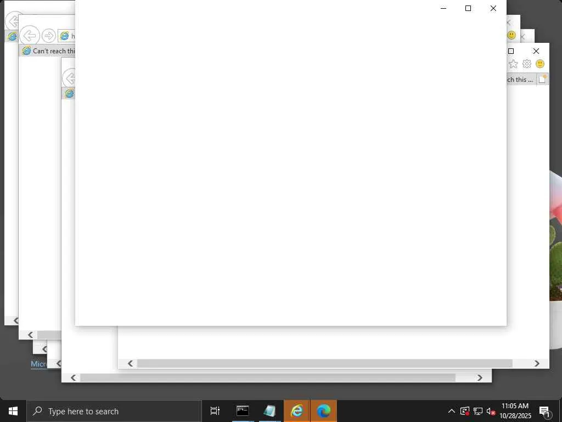Minimize the blank front window
562x422 pixels.
443,8
